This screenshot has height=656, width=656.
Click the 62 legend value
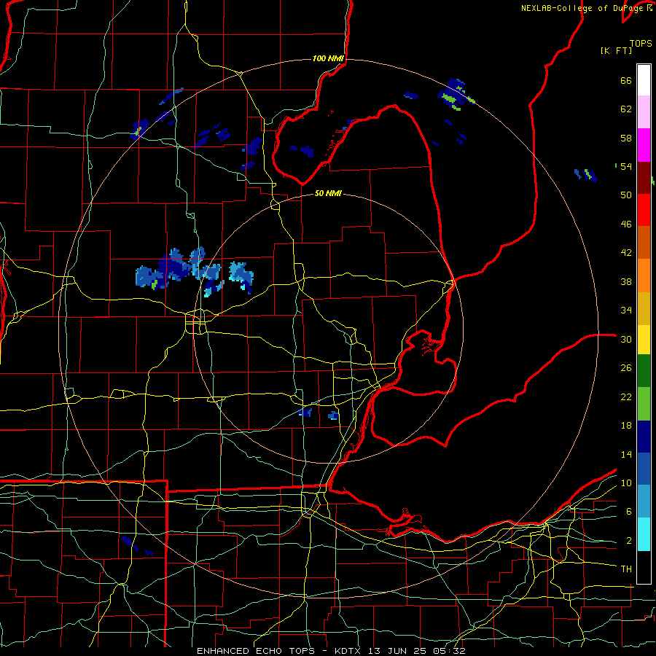click(626, 109)
